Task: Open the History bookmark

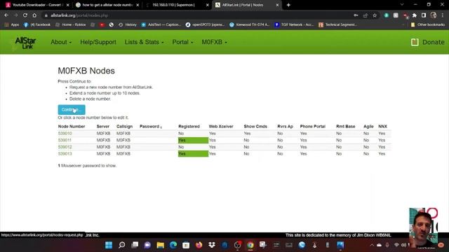Action: coord(128,25)
